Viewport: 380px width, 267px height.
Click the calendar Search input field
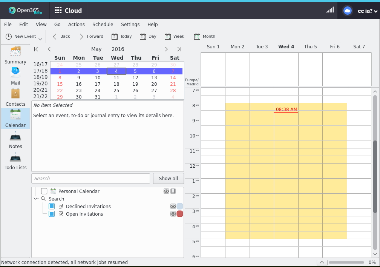90,178
